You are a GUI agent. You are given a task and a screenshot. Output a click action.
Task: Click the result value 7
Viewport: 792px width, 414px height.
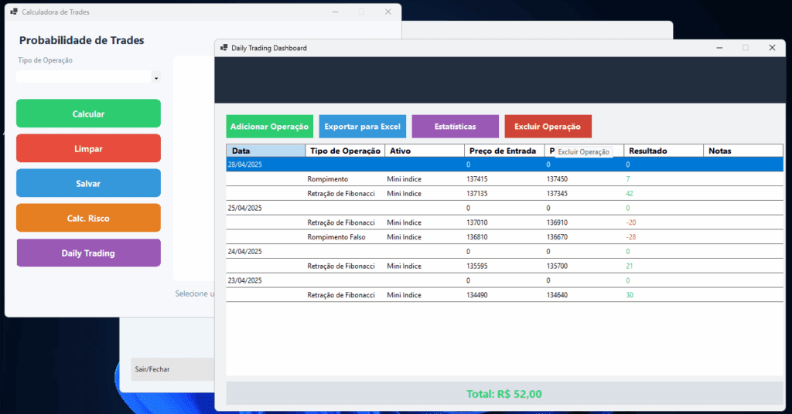pos(628,179)
